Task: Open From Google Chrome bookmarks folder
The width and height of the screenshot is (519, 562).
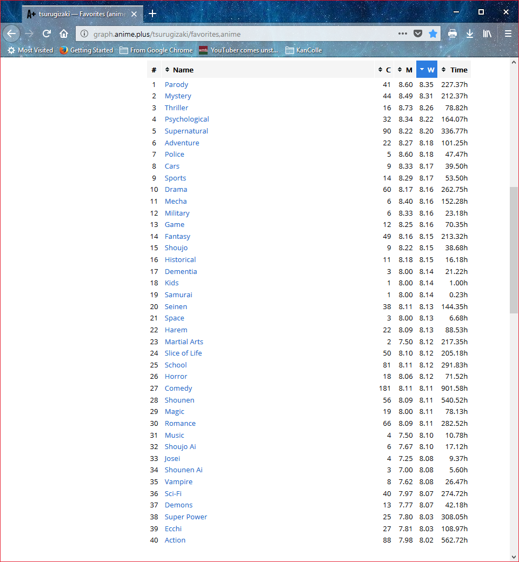Action: coord(156,50)
